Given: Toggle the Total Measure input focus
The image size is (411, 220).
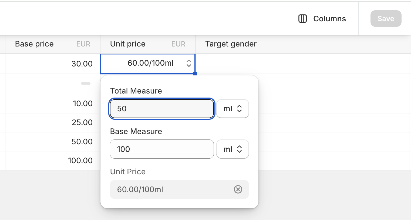Looking at the screenshot, I should [161, 109].
